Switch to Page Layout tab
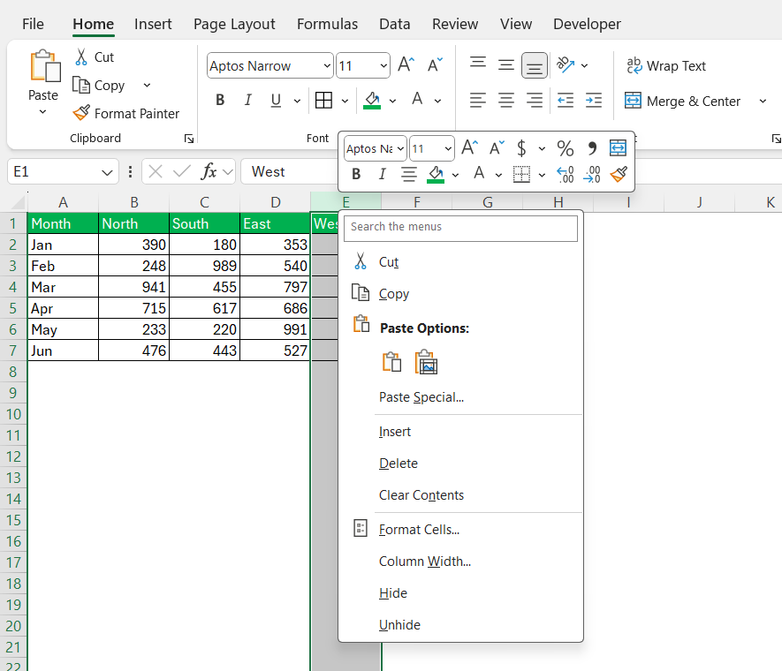 (234, 24)
